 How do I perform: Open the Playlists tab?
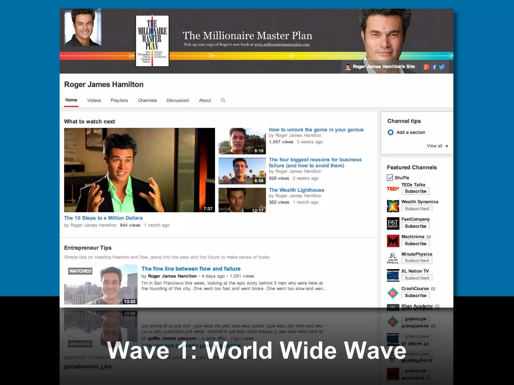119,101
